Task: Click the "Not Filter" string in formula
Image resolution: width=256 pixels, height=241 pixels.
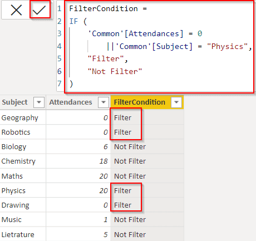Action: (x=115, y=71)
